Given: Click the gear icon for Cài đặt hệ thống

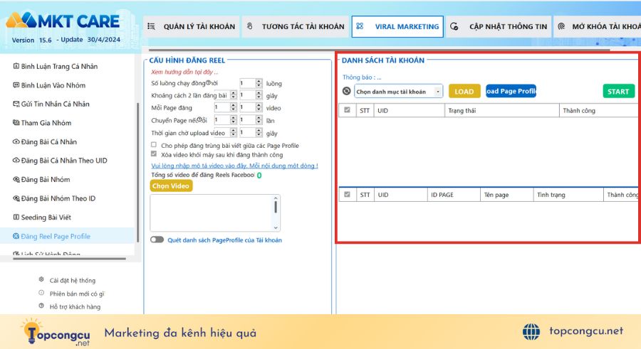Looking at the screenshot, I should click(x=41, y=279).
